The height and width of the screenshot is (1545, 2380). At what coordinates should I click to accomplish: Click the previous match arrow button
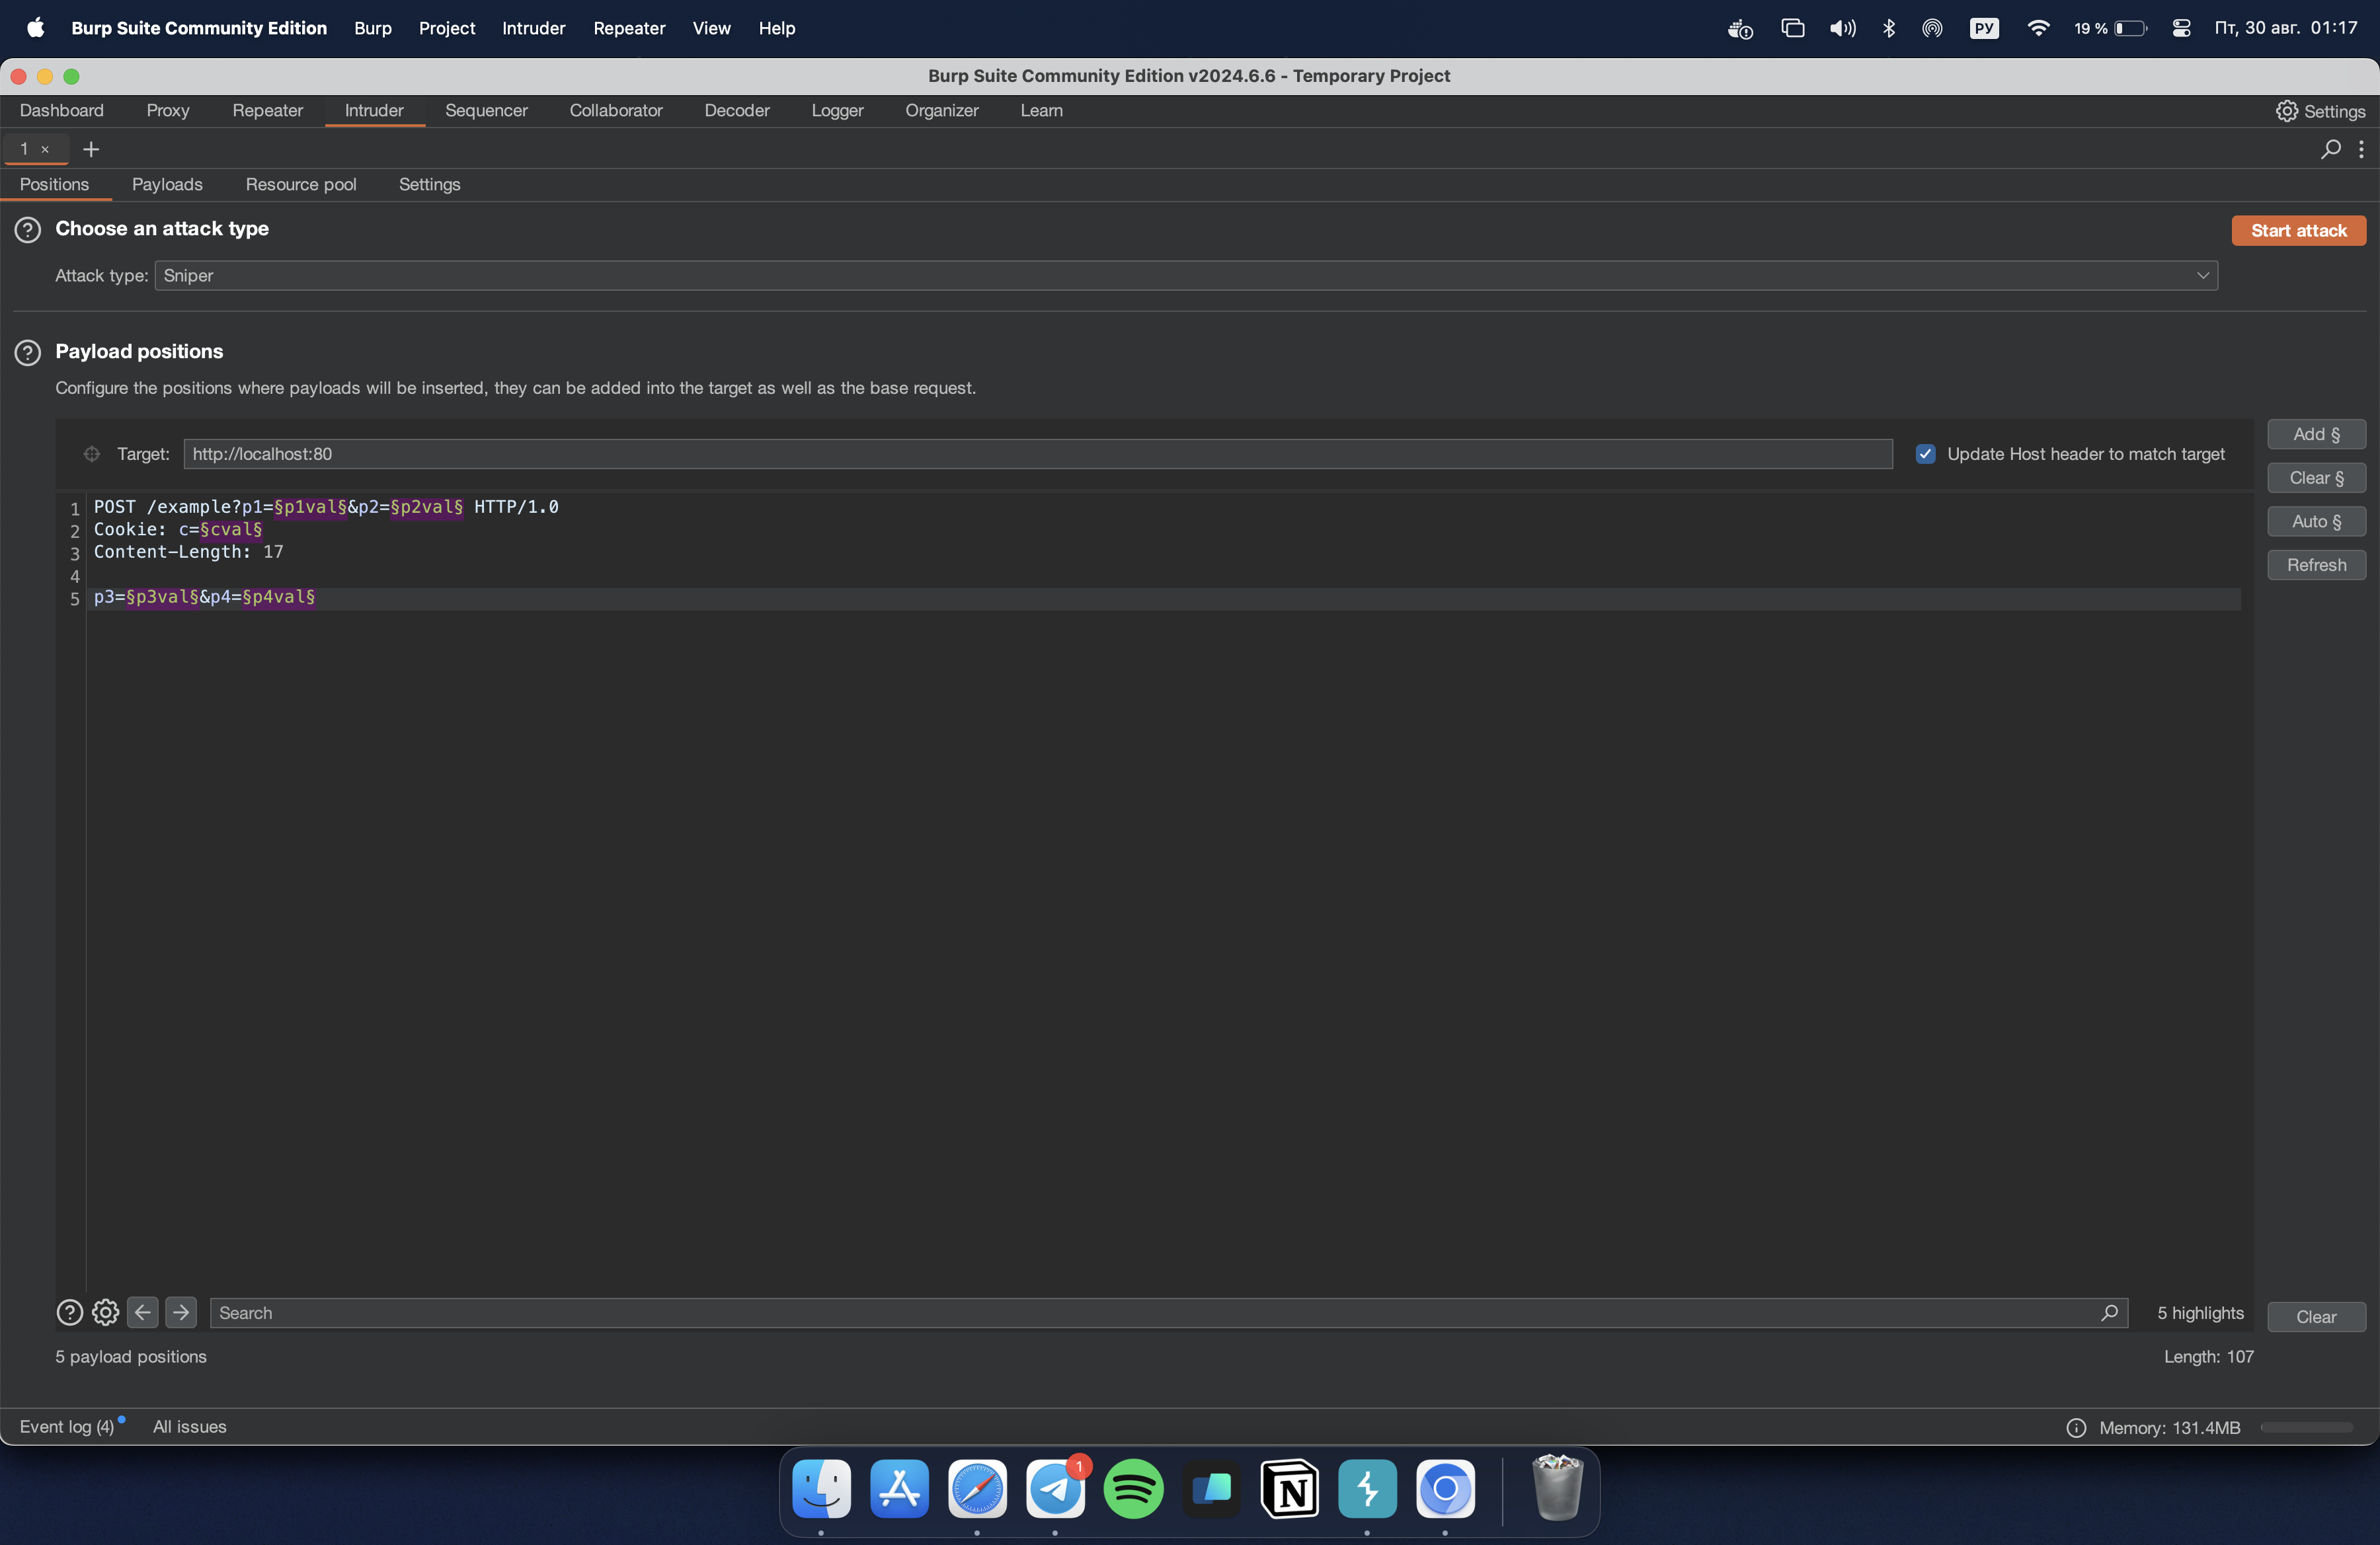[x=143, y=1312]
